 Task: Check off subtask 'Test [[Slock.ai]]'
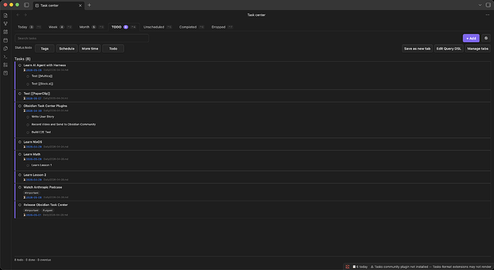[x=28, y=84]
